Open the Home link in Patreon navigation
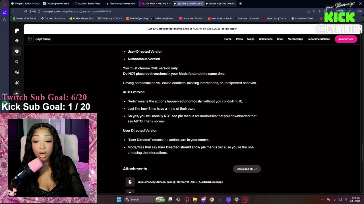The width and height of the screenshot is (364, 204). click(228, 39)
